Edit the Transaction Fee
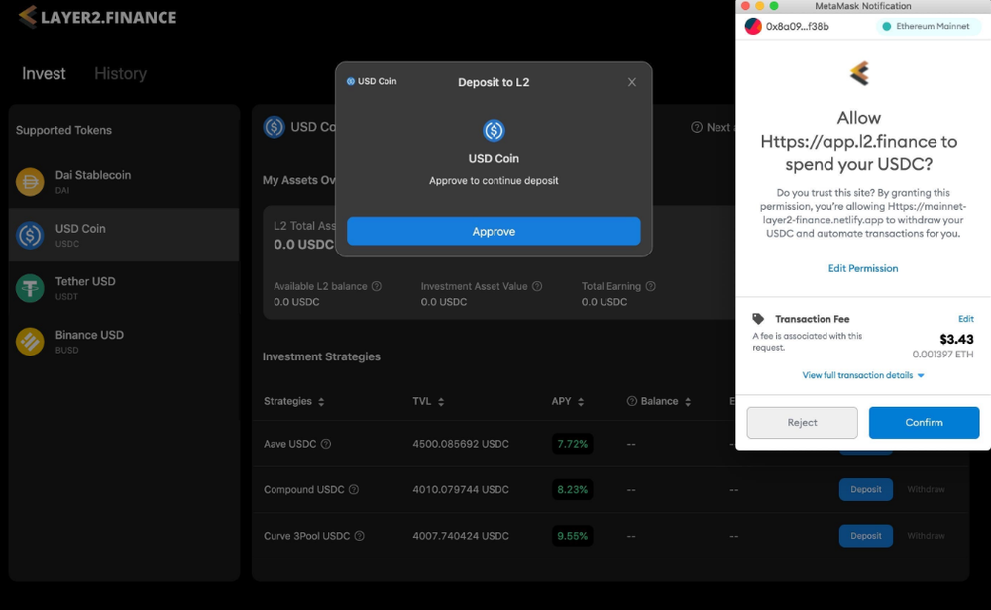The width and height of the screenshot is (991, 610). pyautogui.click(x=965, y=318)
